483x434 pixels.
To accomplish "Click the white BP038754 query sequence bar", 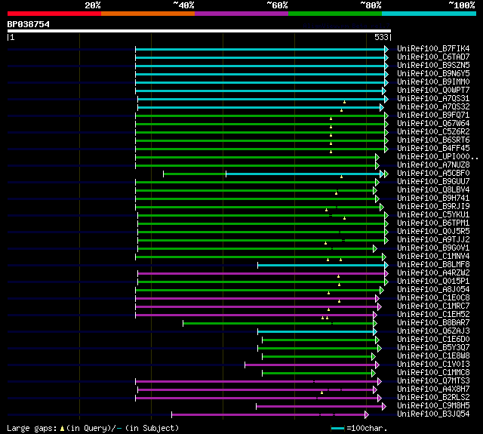I will [x=199, y=31].
